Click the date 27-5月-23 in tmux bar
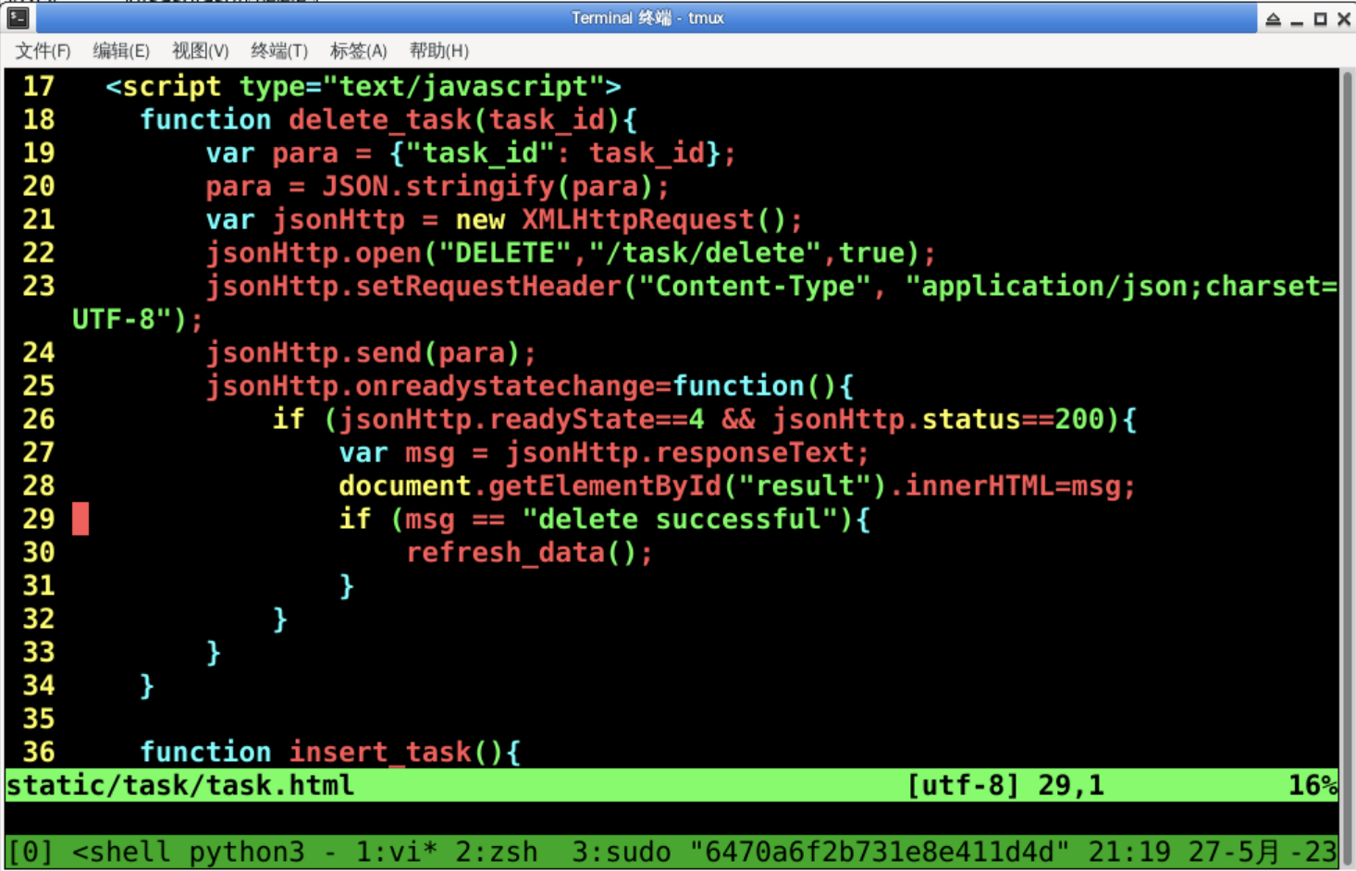The image size is (1356, 871). click(x=1263, y=852)
